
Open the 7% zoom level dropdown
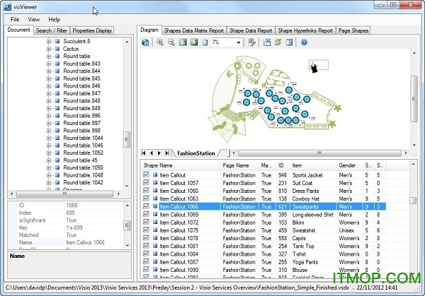click(x=238, y=42)
